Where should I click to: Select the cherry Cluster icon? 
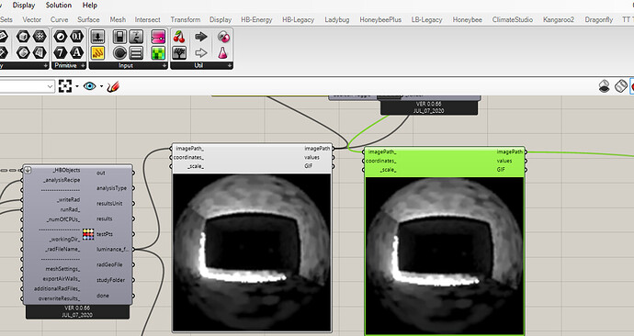click(x=179, y=37)
